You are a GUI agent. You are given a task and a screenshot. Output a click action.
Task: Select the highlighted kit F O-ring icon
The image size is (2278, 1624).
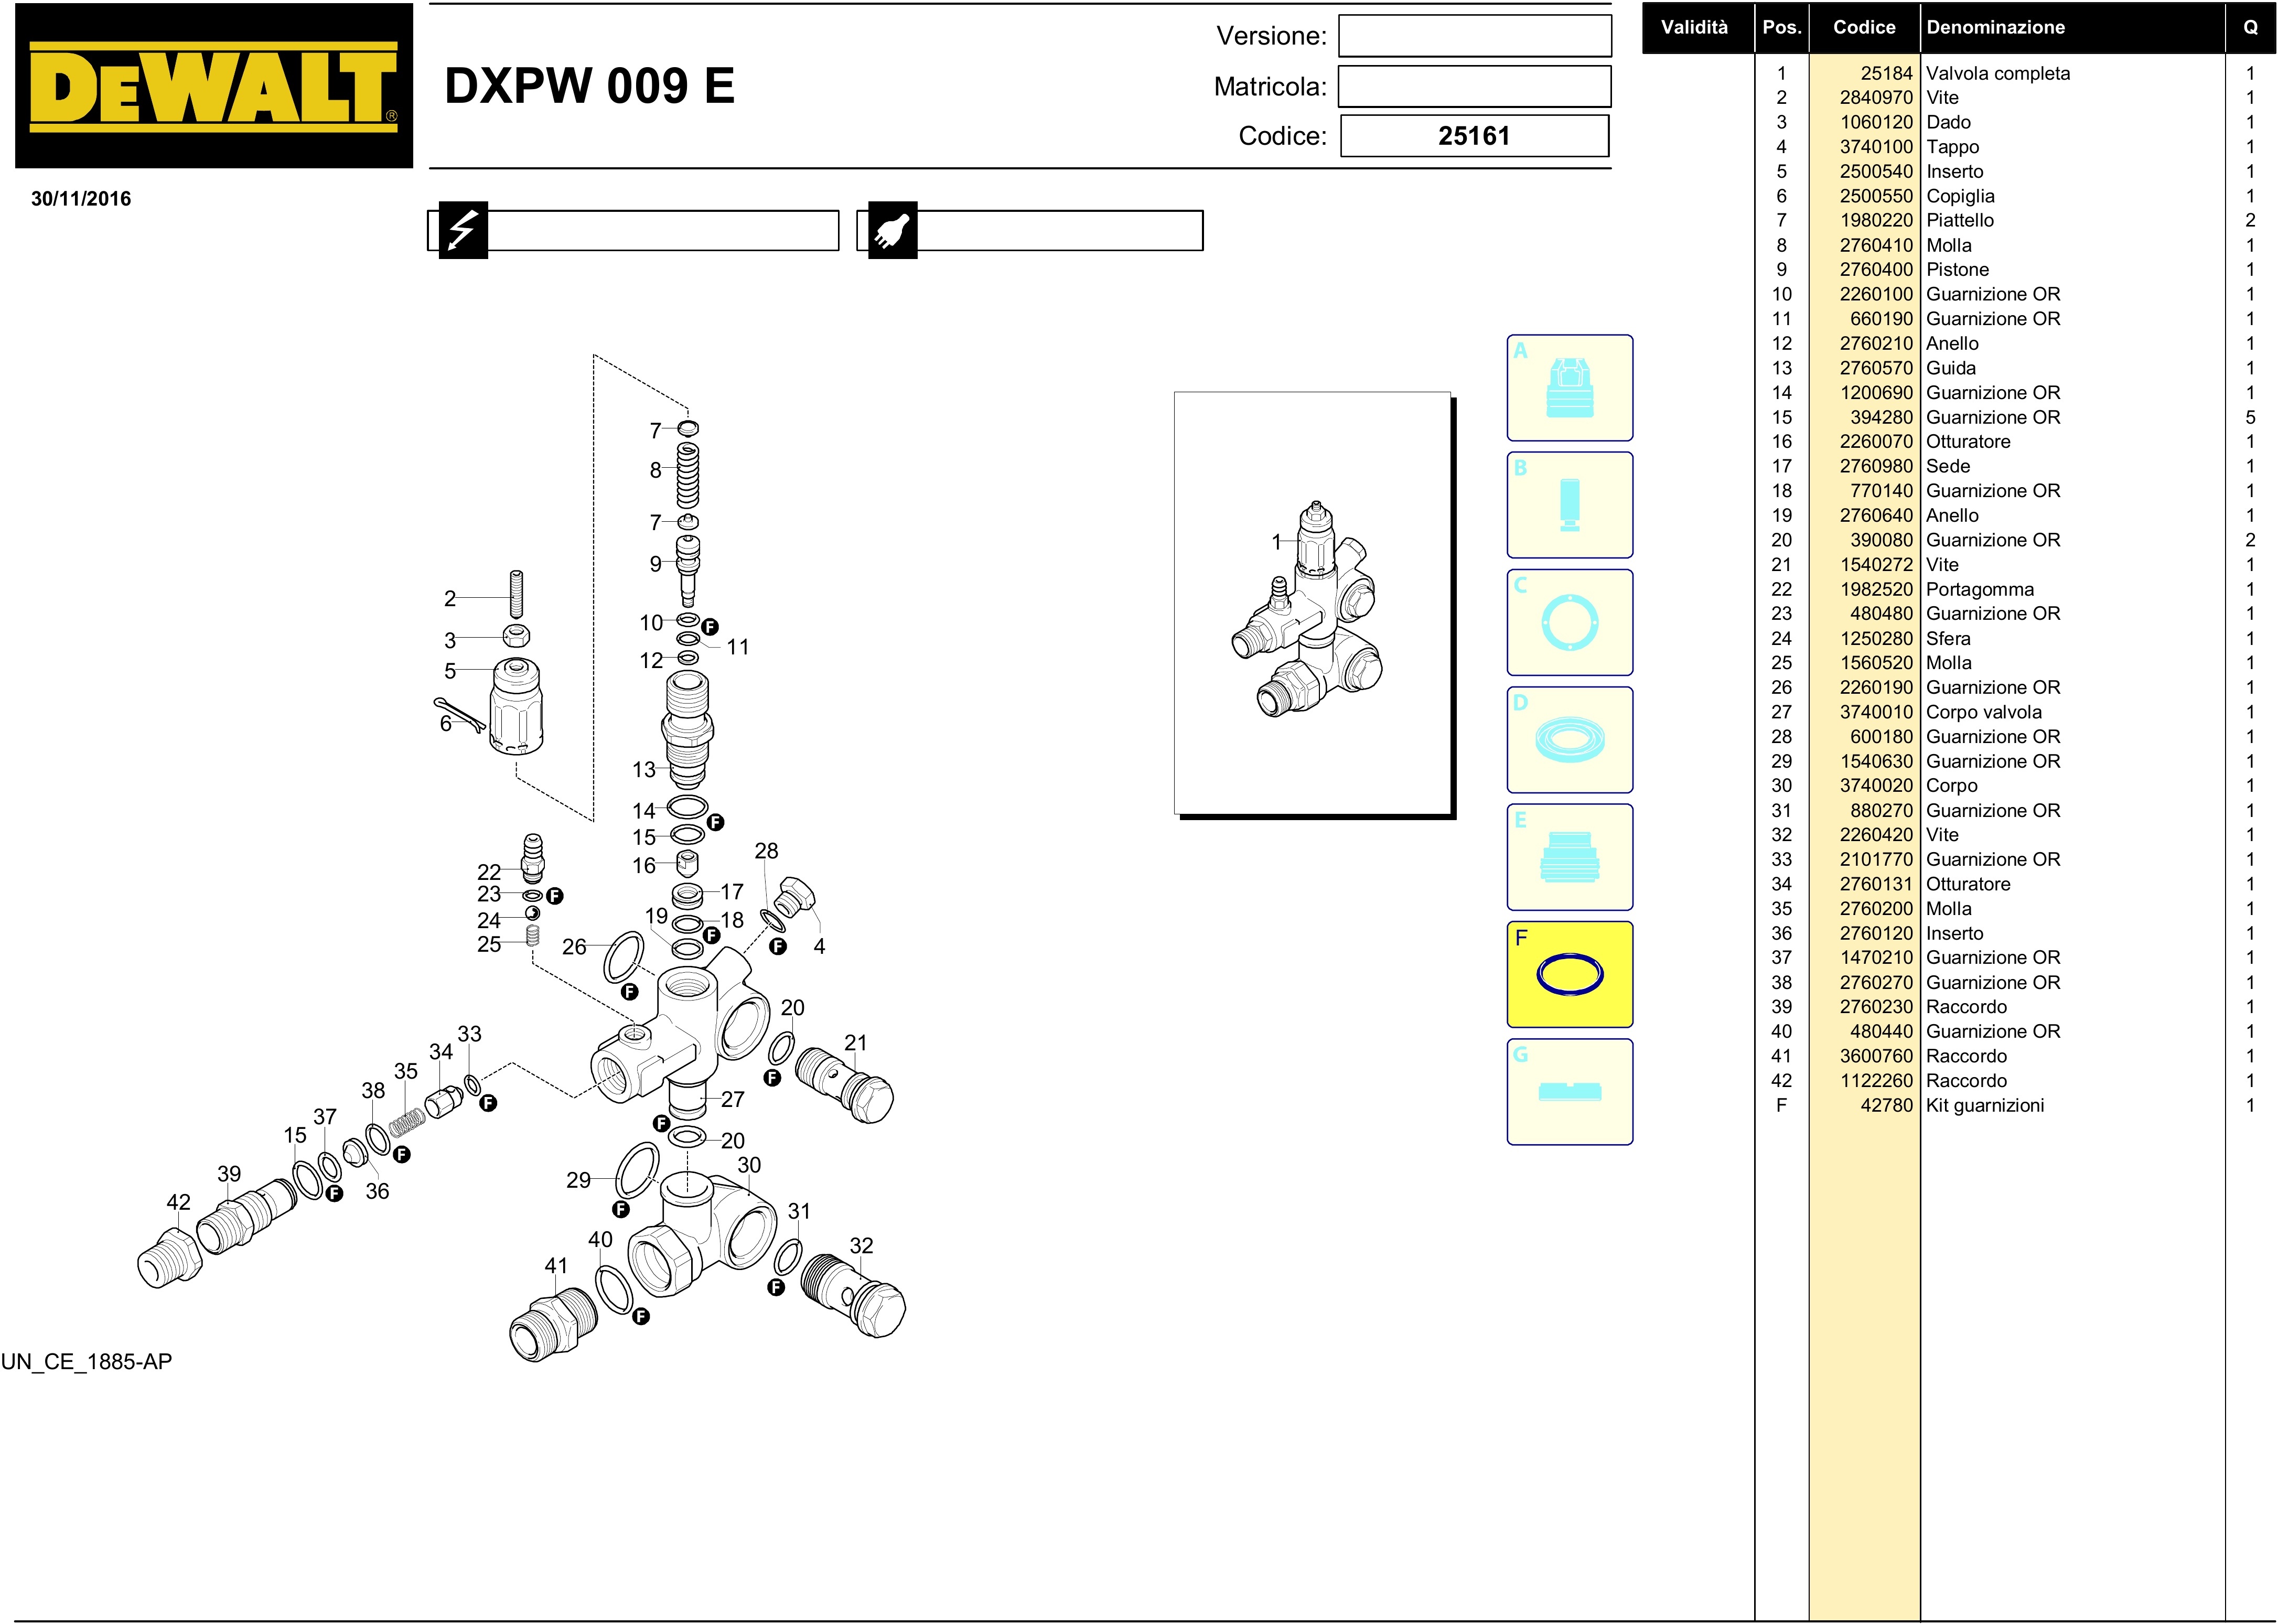pyautogui.click(x=1569, y=974)
